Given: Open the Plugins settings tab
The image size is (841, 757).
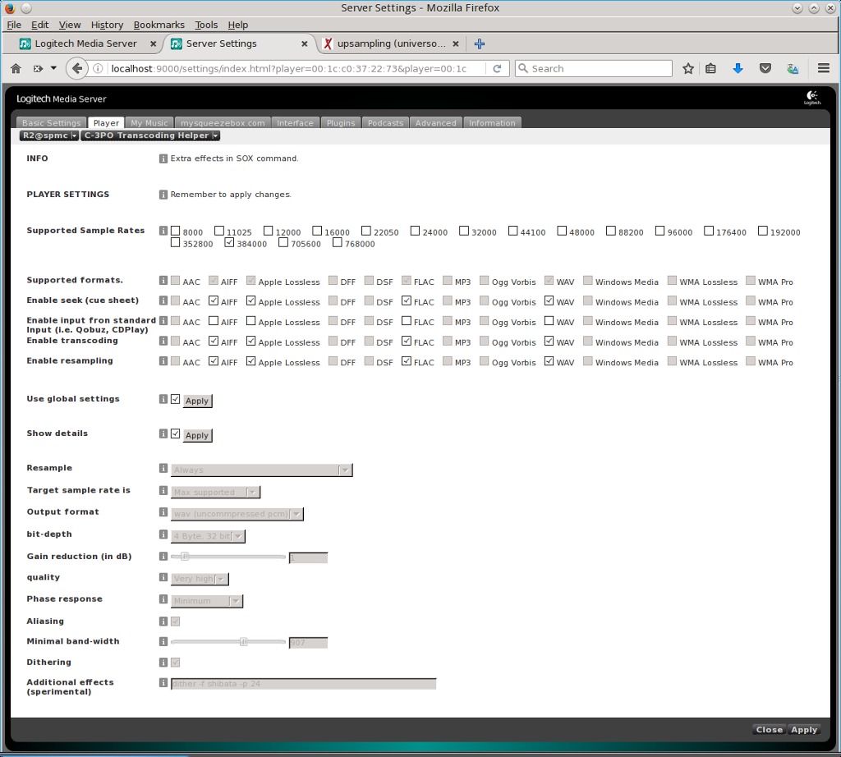Looking at the screenshot, I should [x=341, y=123].
